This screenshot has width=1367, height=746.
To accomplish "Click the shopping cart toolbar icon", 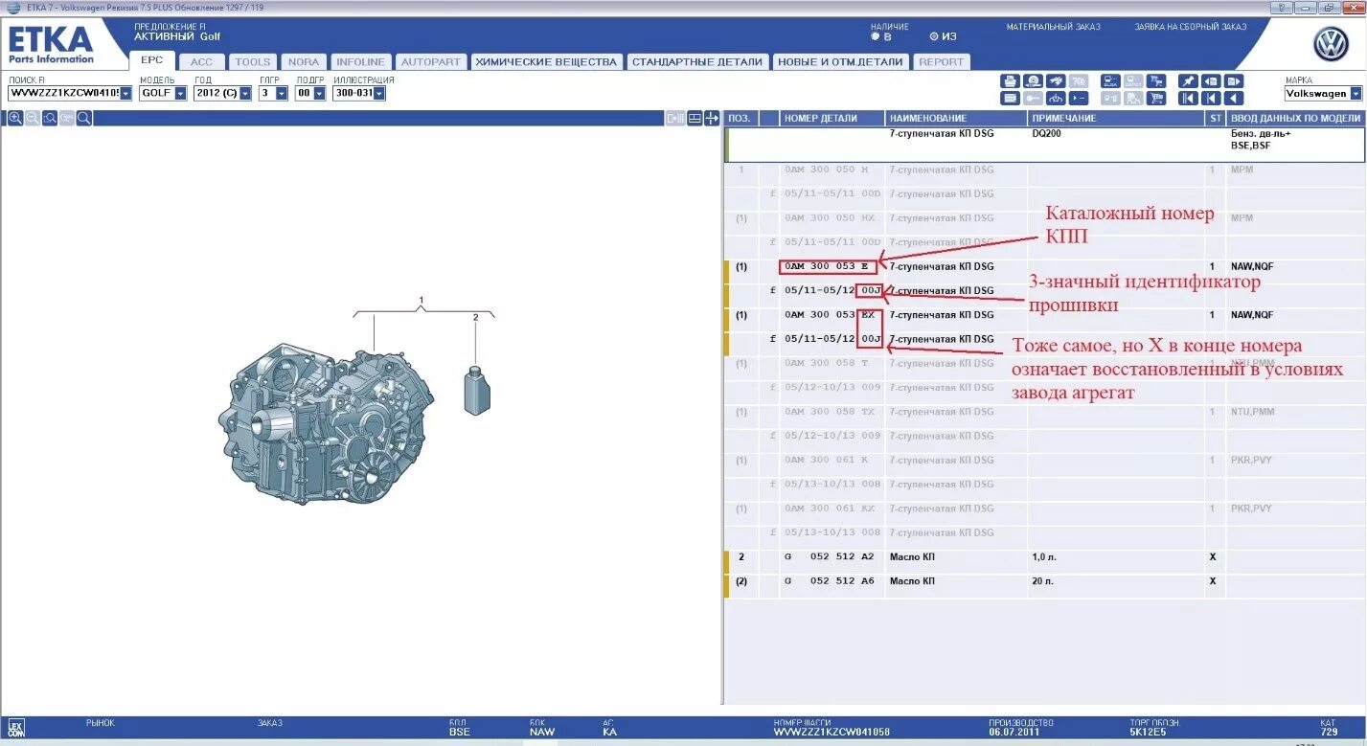I will click(x=1156, y=98).
